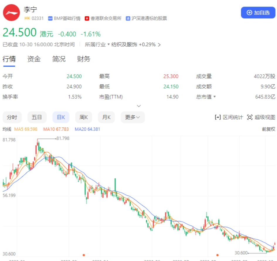Click the 市盈(TTM) value 14.90
The height and width of the screenshot is (261, 277).
point(172,97)
